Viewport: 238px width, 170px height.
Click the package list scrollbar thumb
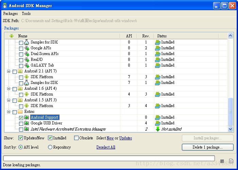[230, 112]
